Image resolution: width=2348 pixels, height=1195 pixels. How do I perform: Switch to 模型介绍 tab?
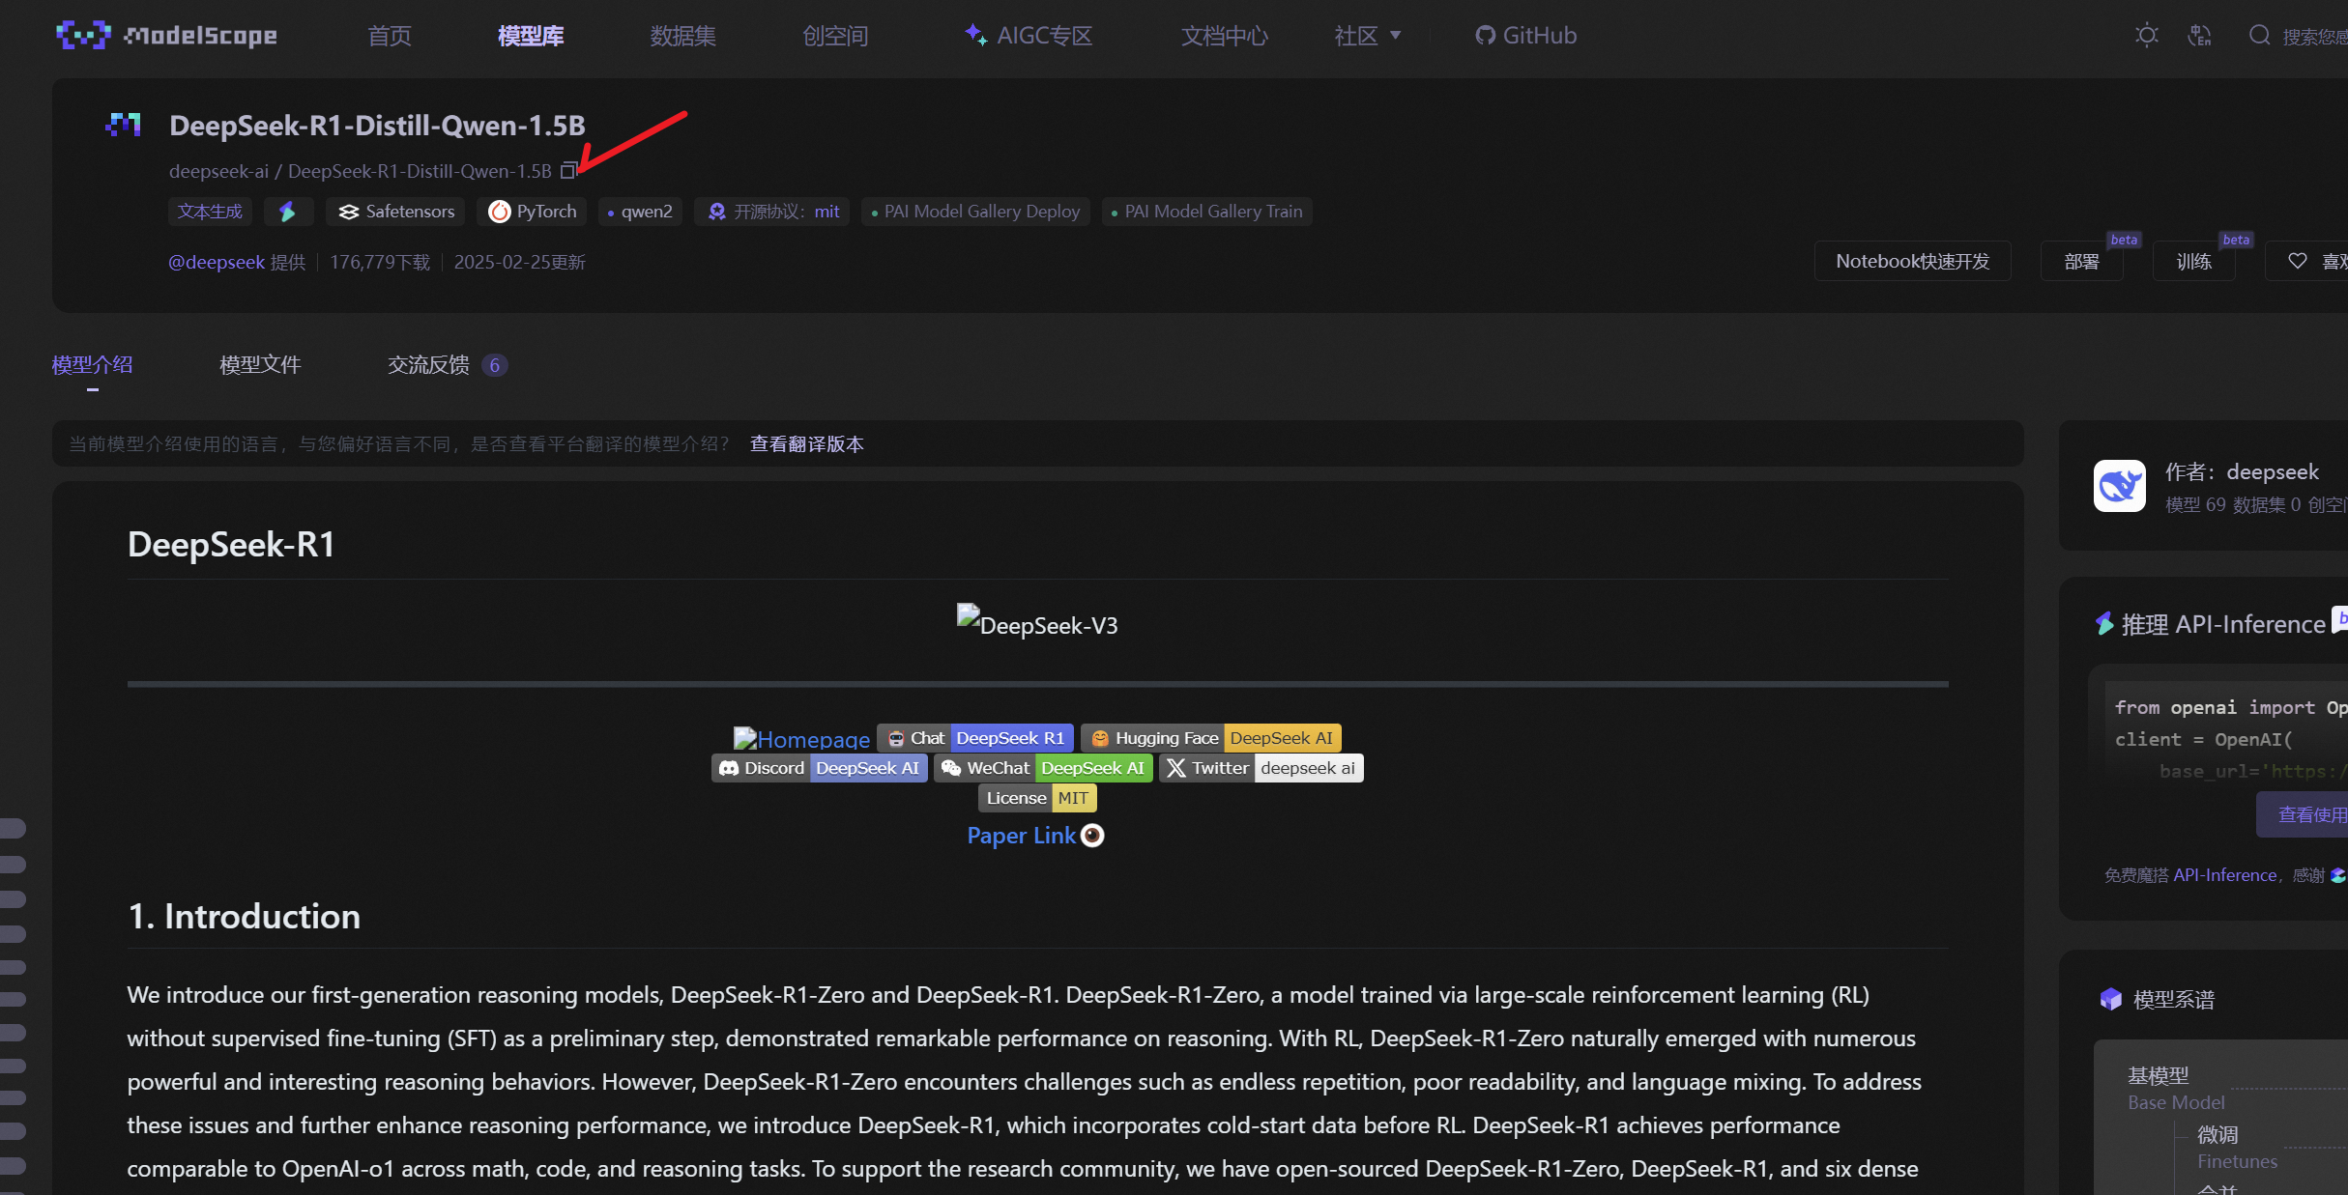click(92, 365)
